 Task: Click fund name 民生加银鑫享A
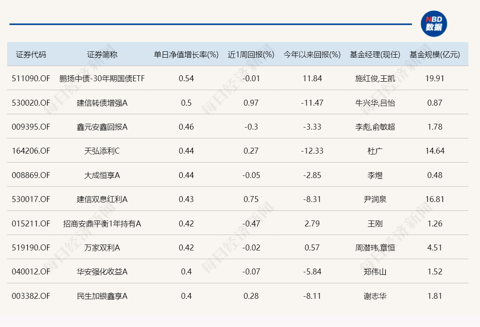tap(102, 296)
